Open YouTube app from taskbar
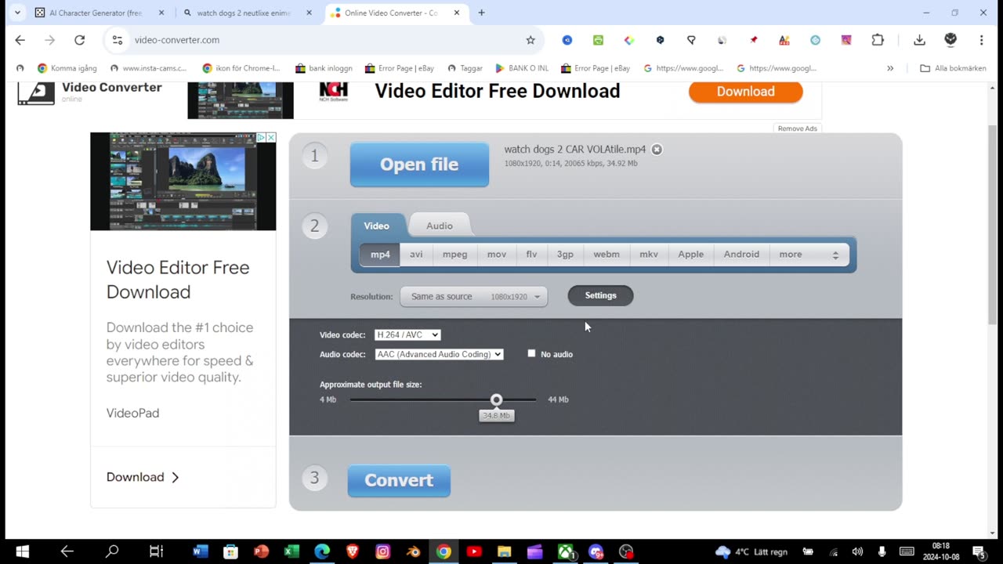Viewport: 1003px width, 564px height. pyautogui.click(x=474, y=551)
